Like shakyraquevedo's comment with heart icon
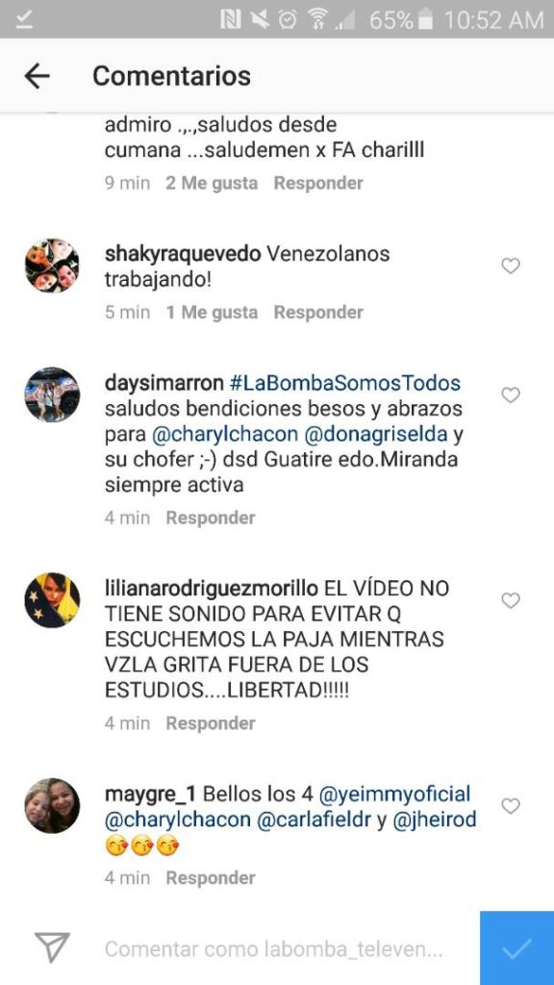The width and height of the screenshot is (554, 985). (x=510, y=266)
